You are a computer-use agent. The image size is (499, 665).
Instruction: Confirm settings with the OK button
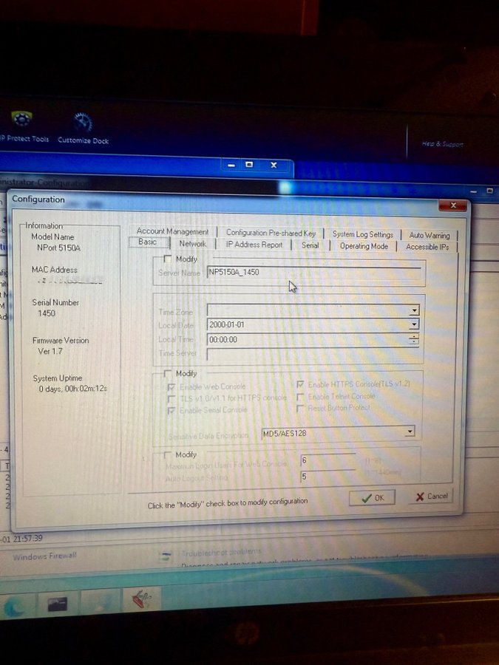[372, 497]
